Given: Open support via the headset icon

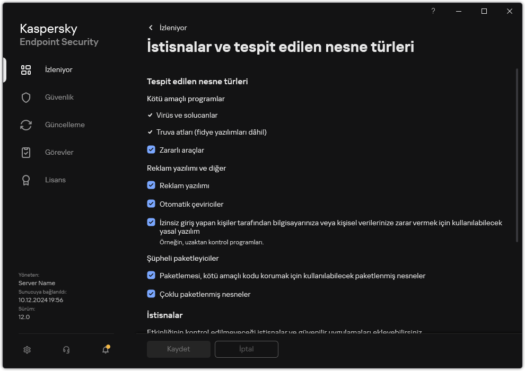Looking at the screenshot, I should pos(66,350).
